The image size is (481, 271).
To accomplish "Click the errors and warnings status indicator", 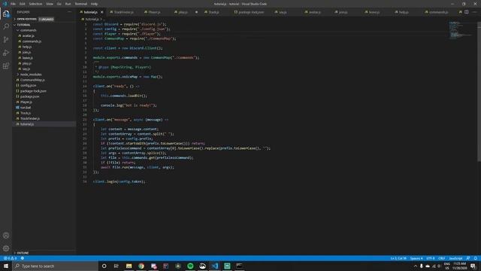I will [10, 258].
